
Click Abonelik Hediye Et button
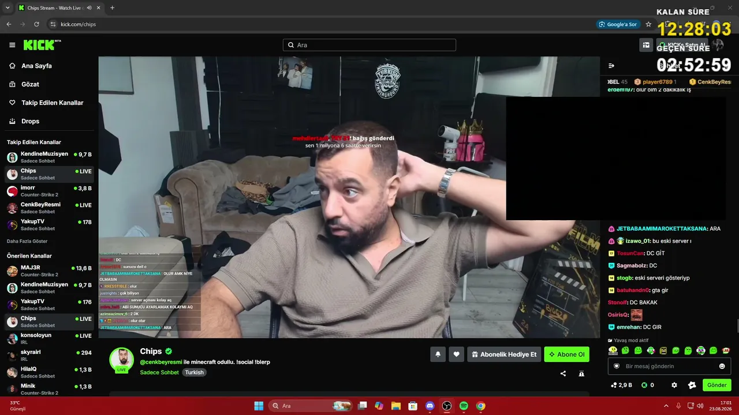504,354
